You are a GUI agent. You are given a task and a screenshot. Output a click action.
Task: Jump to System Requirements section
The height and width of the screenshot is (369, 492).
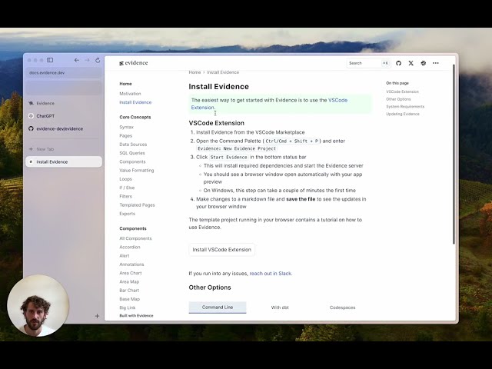(405, 107)
